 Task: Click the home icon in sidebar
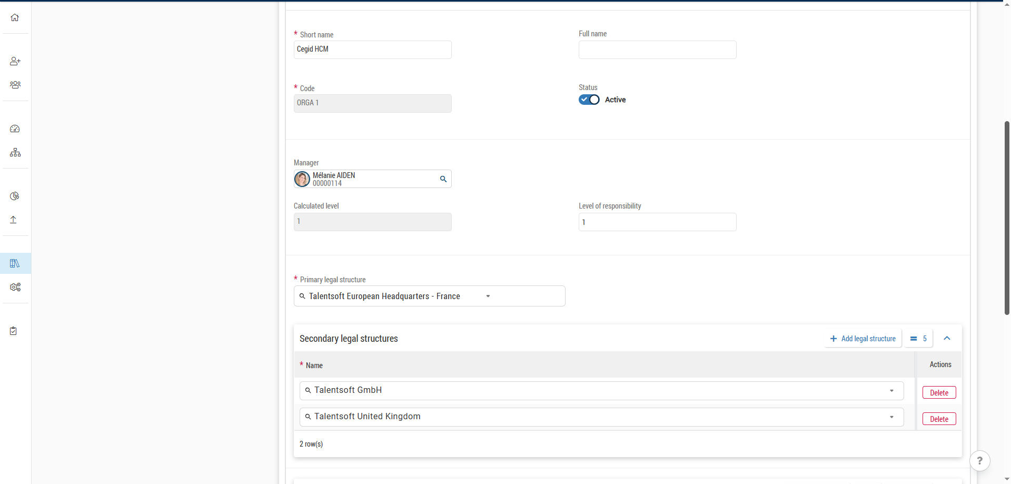point(15,17)
